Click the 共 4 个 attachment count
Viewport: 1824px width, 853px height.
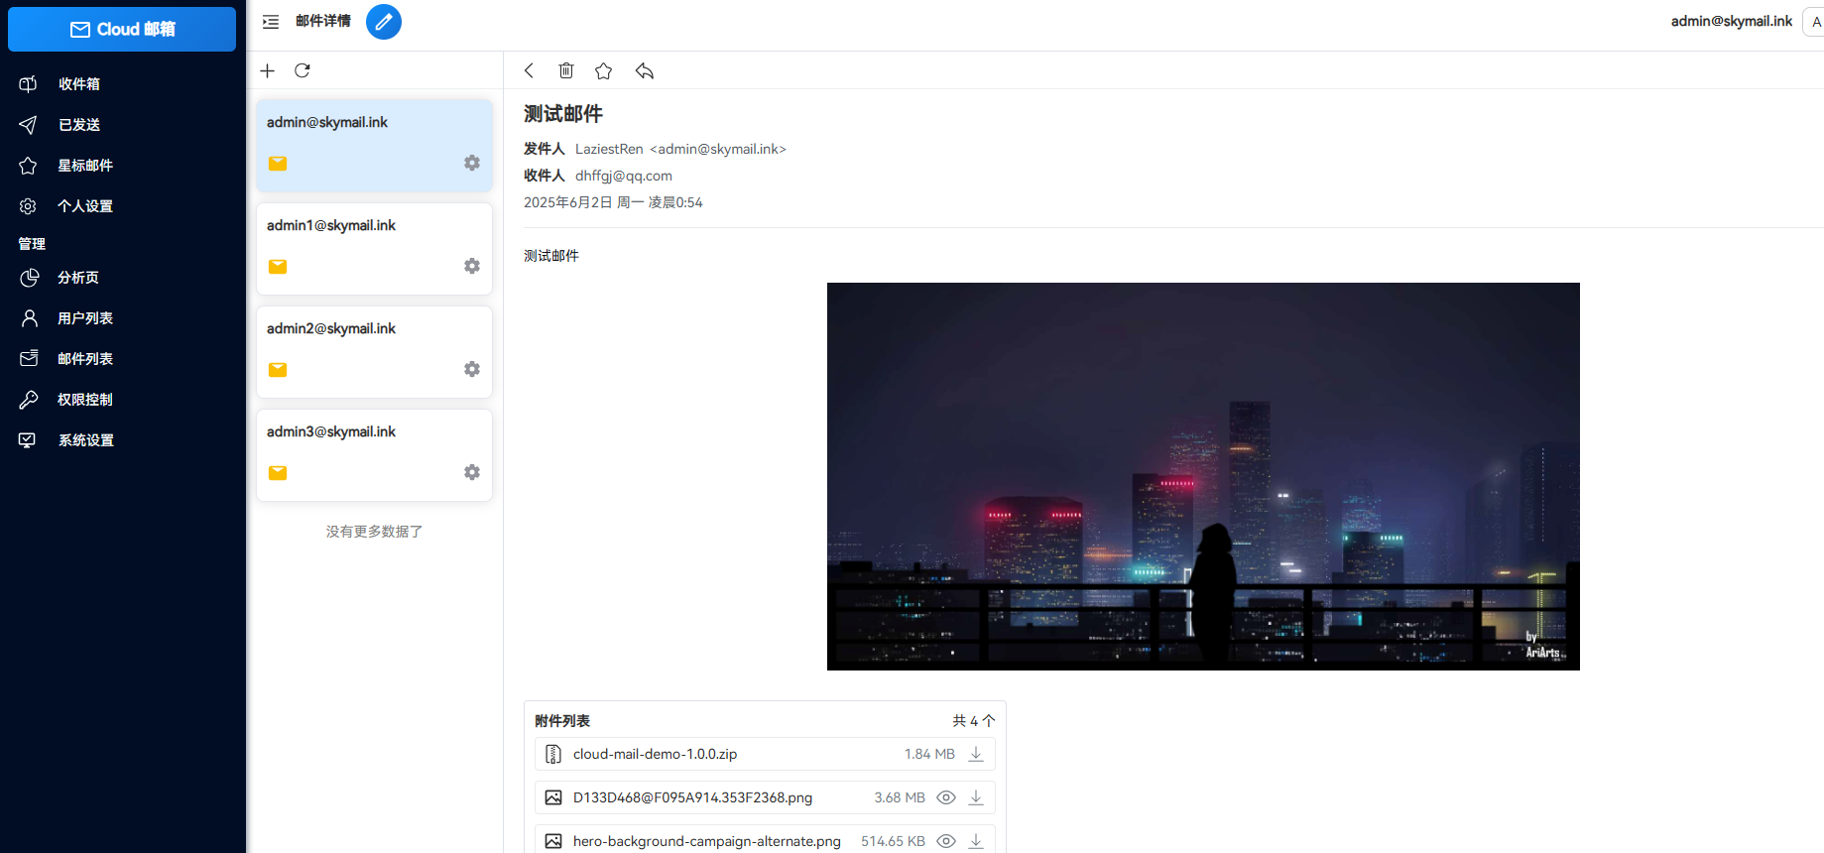[973, 721]
